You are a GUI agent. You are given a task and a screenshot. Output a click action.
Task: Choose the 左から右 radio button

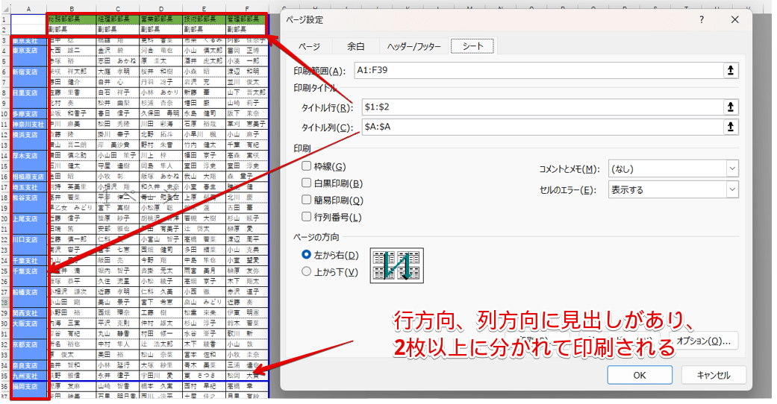point(306,255)
